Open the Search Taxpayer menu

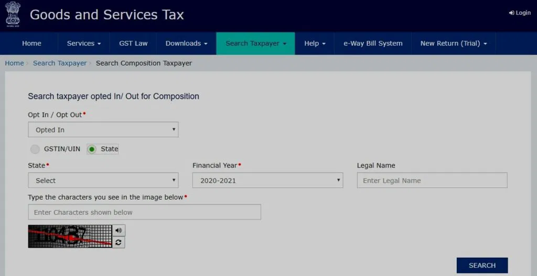pyautogui.click(x=255, y=43)
